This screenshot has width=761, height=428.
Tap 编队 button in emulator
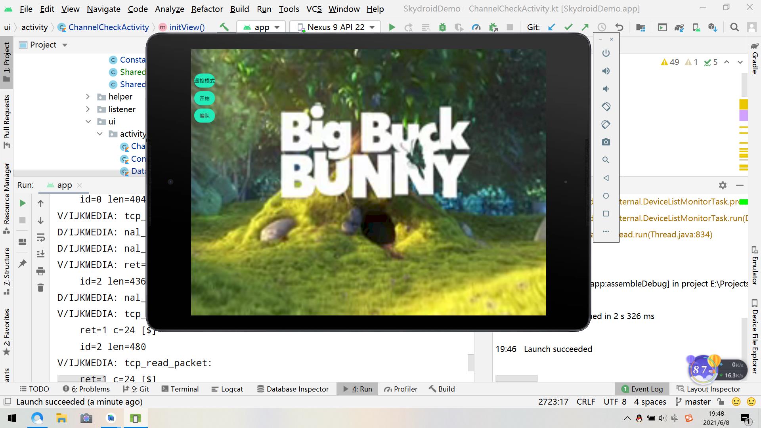205,116
